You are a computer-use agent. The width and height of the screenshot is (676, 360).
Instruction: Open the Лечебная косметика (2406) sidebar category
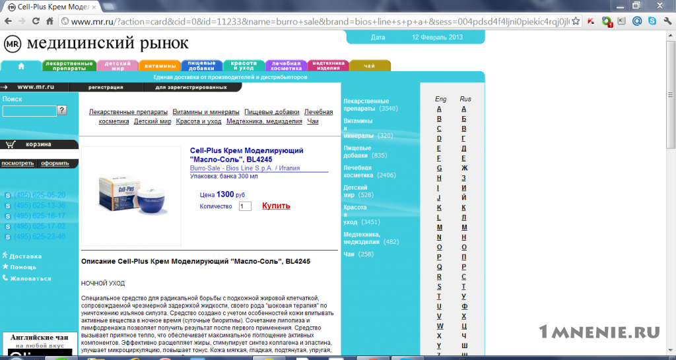[370, 171]
